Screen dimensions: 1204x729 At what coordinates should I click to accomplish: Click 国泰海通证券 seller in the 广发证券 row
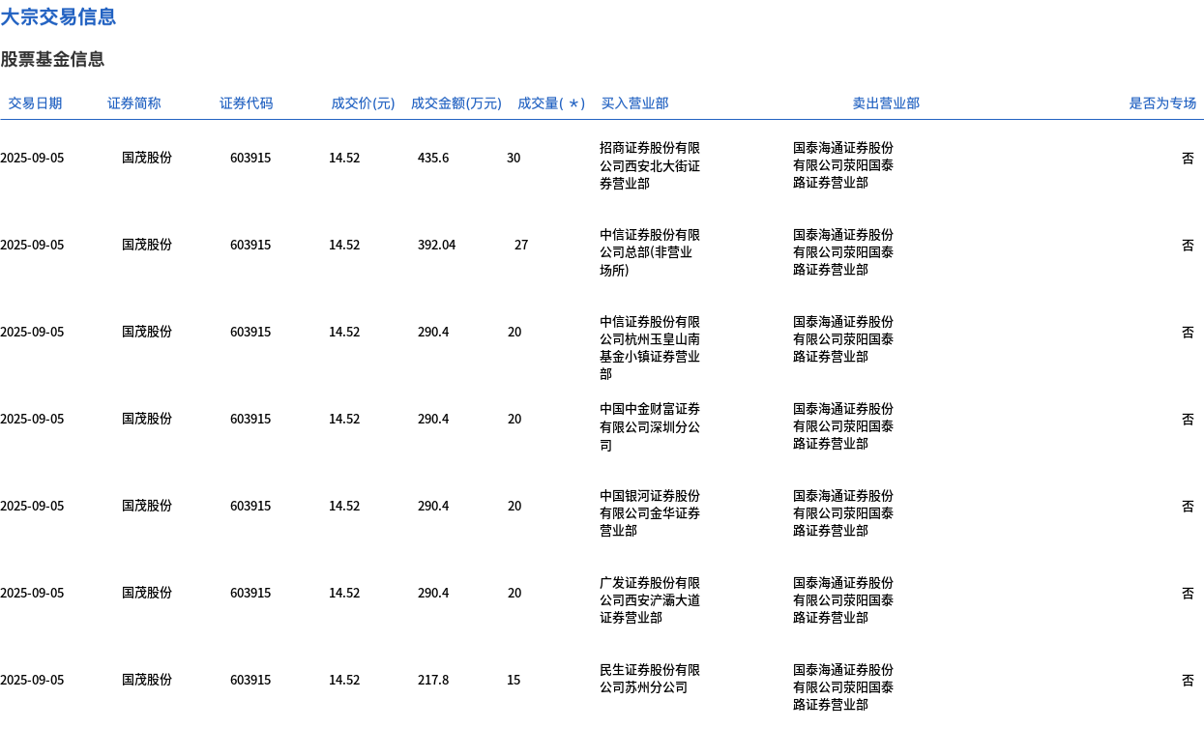843,600
